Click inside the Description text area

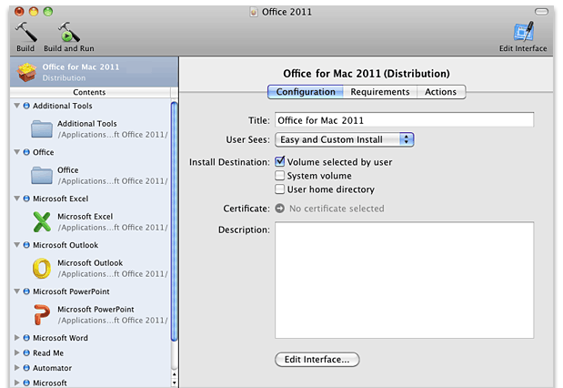pyautogui.click(x=405, y=281)
